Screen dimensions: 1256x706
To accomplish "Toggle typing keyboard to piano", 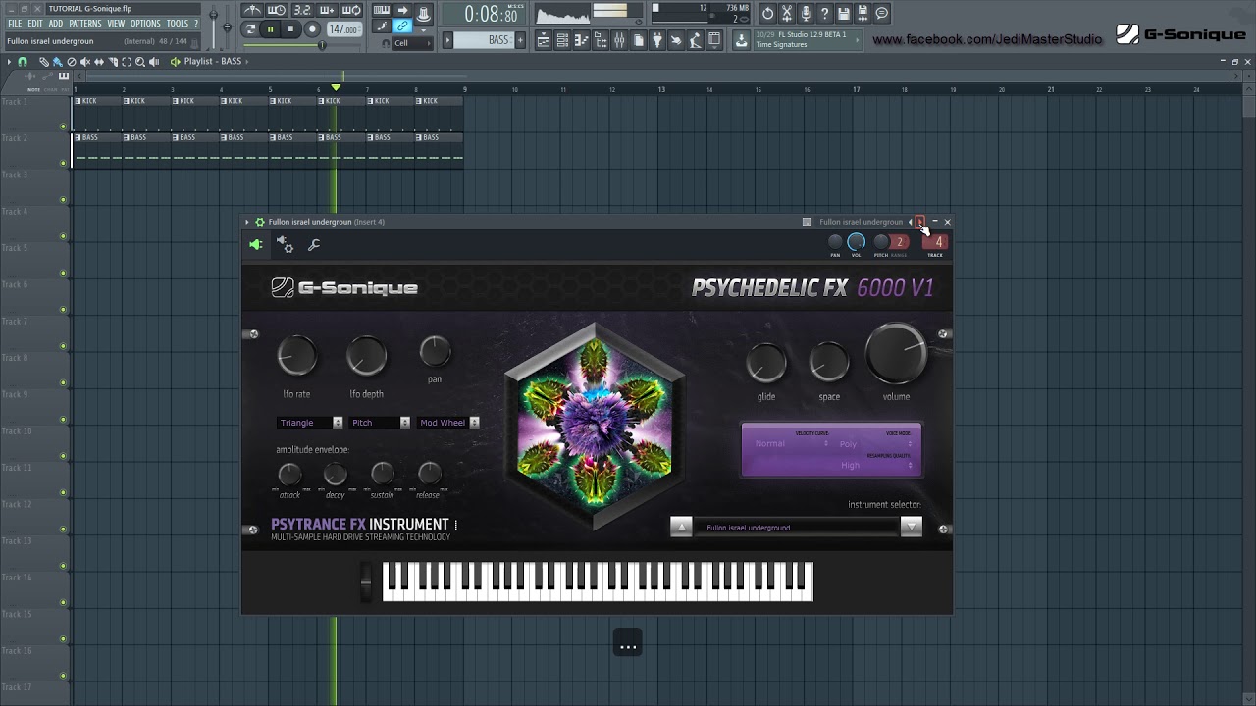I will click(x=381, y=11).
